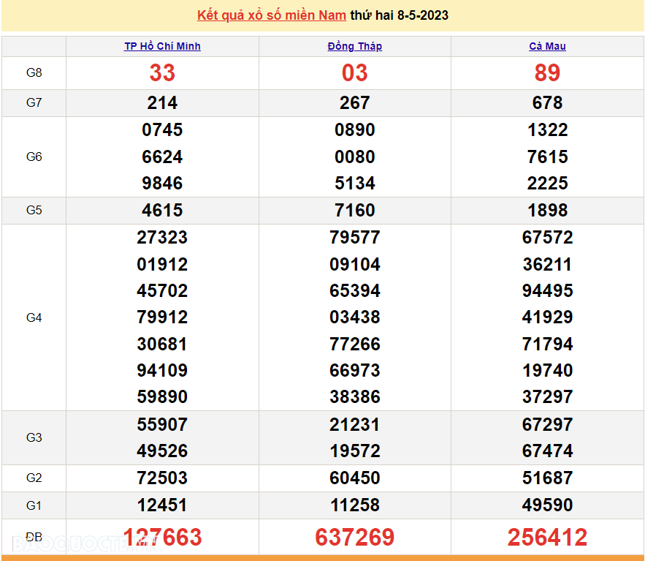Select G4 number 19740
Image resolution: width=645 pixels, height=561 pixels.
[547, 371]
